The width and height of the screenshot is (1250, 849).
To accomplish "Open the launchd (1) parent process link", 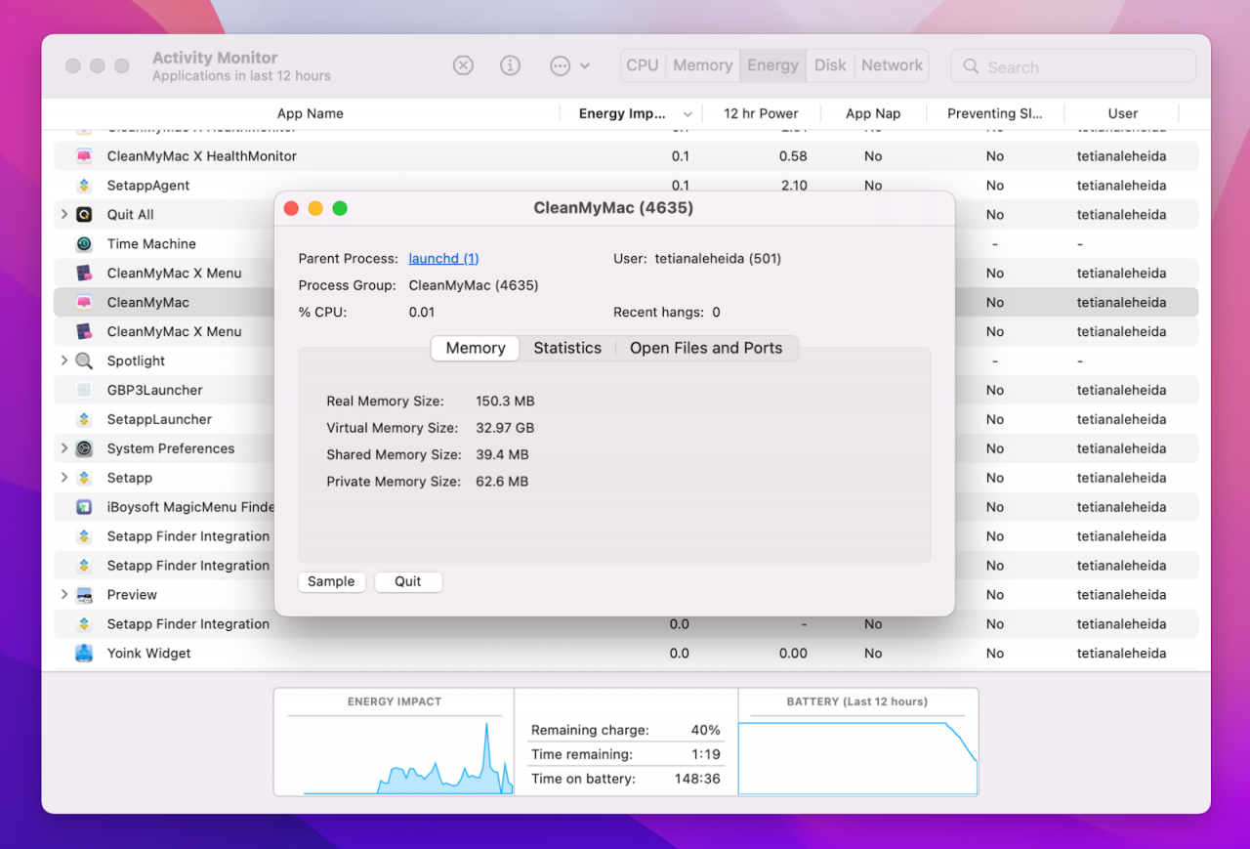I will (443, 259).
